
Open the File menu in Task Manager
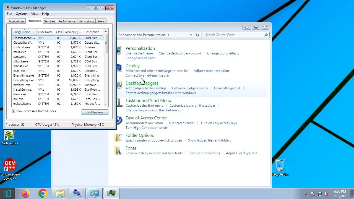tap(9, 14)
